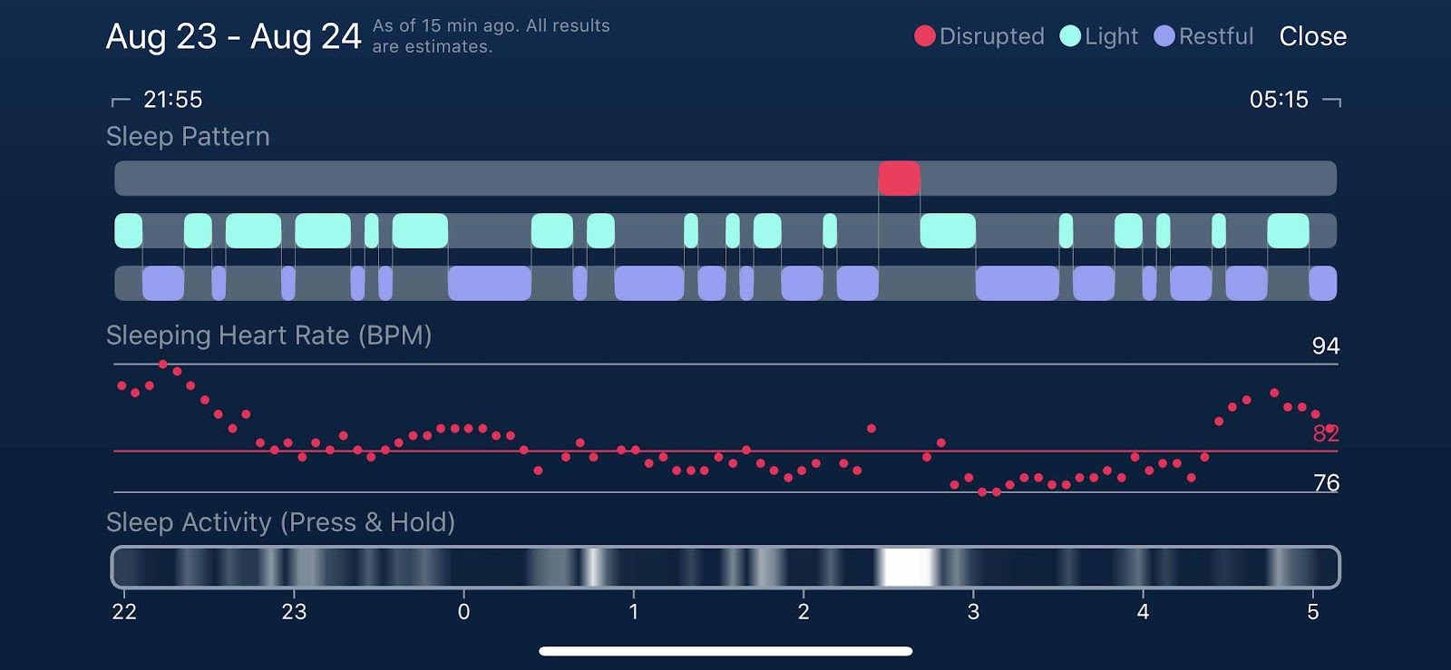Tap the purple Restful legend dot
This screenshot has height=670, width=1451.
(x=1164, y=36)
